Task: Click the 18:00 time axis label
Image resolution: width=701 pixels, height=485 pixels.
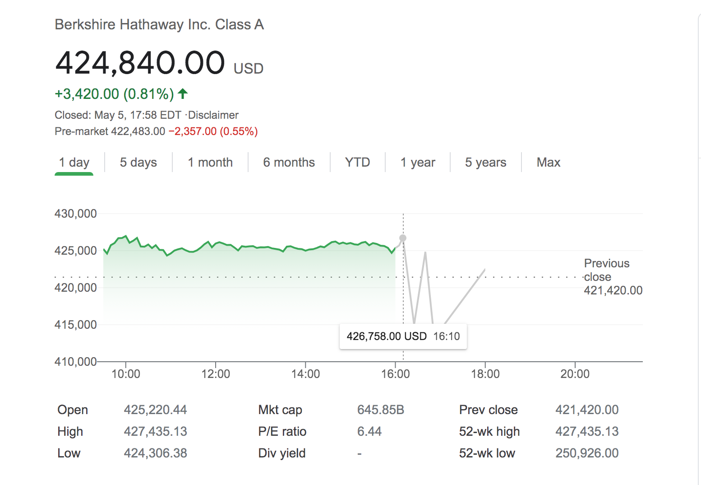Action: [485, 374]
